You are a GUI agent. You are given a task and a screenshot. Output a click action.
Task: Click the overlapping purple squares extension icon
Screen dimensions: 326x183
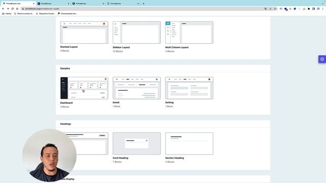click(x=286, y=9)
